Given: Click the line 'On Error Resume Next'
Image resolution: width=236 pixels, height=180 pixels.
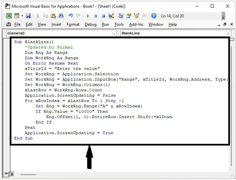Looking at the screenshot, I should [52, 63].
